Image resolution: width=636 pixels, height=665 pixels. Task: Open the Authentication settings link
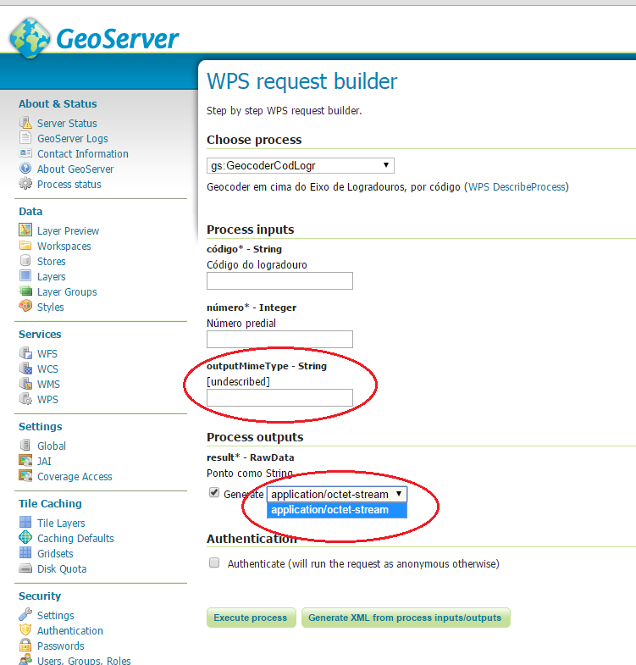(x=70, y=631)
